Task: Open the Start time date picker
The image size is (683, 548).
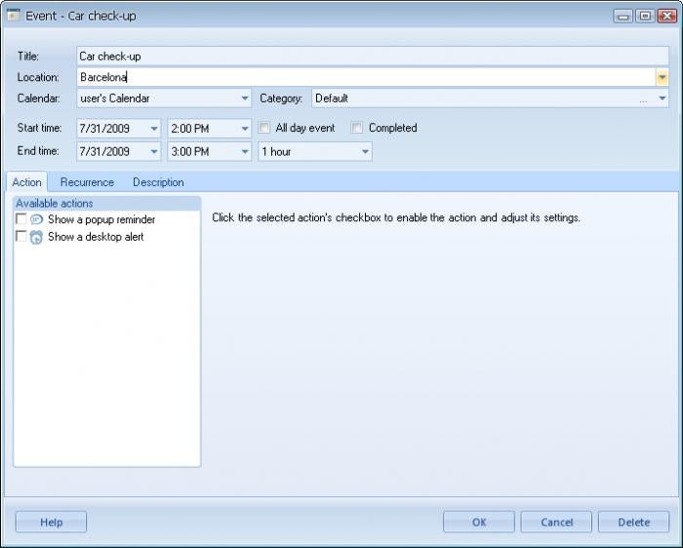Action: 154,129
